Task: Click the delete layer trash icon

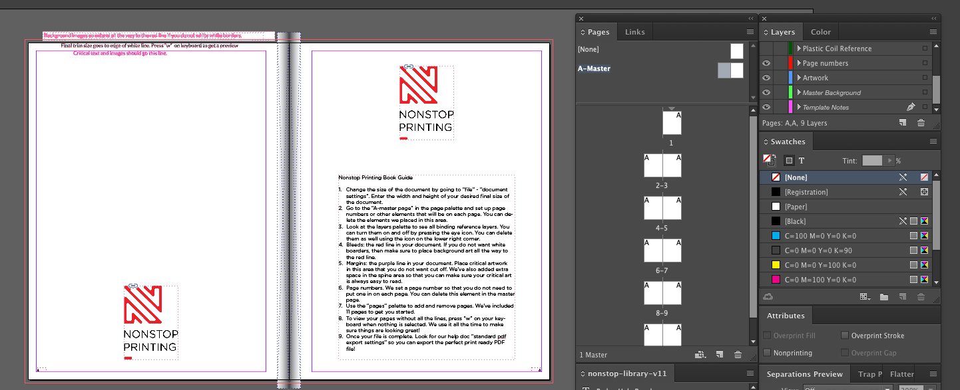Action: click(x=921, y=123)
